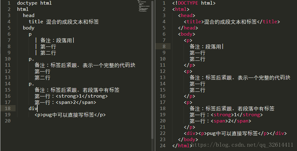Screen dimensions: 297x151
Task: Click '备注：段落用|' on right pane line 8
Action: click(x=207, y=47)
